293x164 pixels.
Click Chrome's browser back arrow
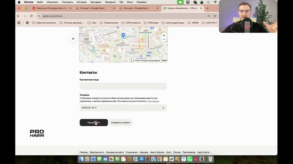(18, 16)
